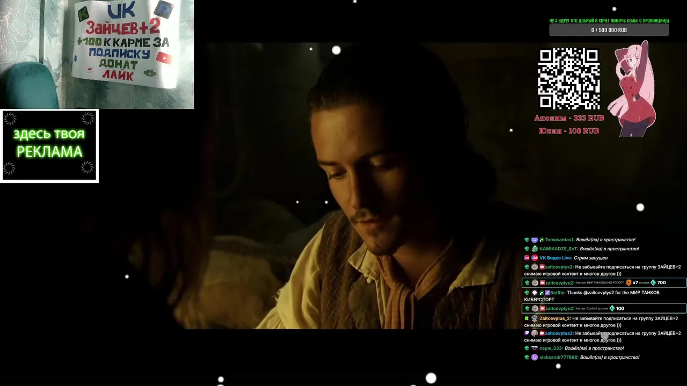The height and width of the screenshot is (386, 687).
Task: Click the purple checkmark badge beside BotRix
Action: (x=547, y=293)
